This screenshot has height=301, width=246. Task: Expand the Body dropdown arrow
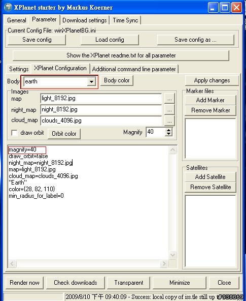pos(91,81)
